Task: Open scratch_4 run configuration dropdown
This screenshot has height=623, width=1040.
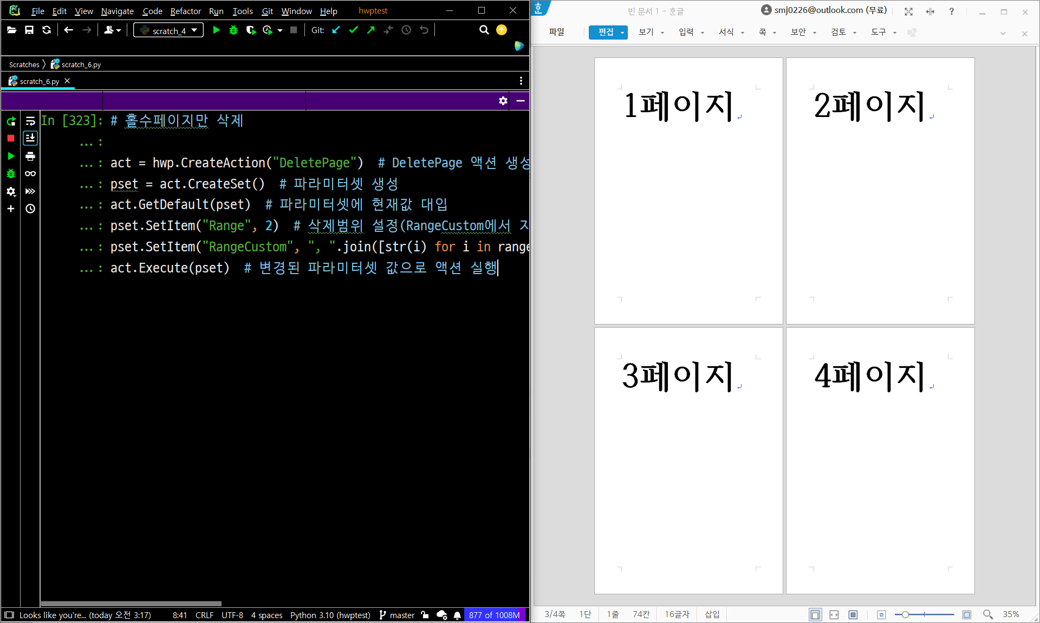Action: 168,30
